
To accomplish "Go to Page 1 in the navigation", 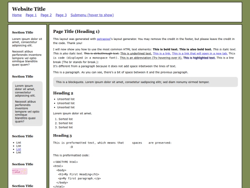I will click(31, 15).
